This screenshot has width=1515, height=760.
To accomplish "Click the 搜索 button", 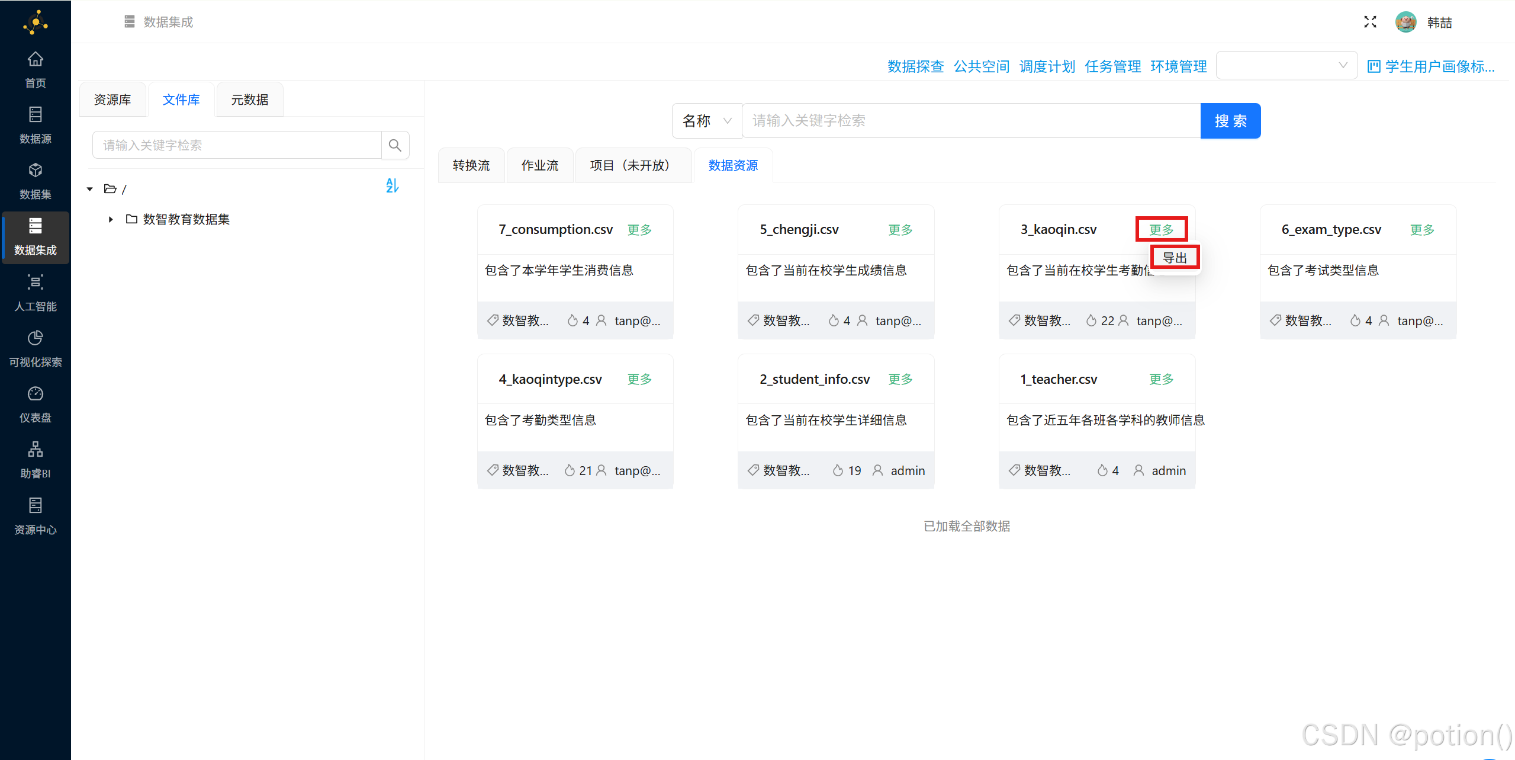I will (x=1231, y=121).
